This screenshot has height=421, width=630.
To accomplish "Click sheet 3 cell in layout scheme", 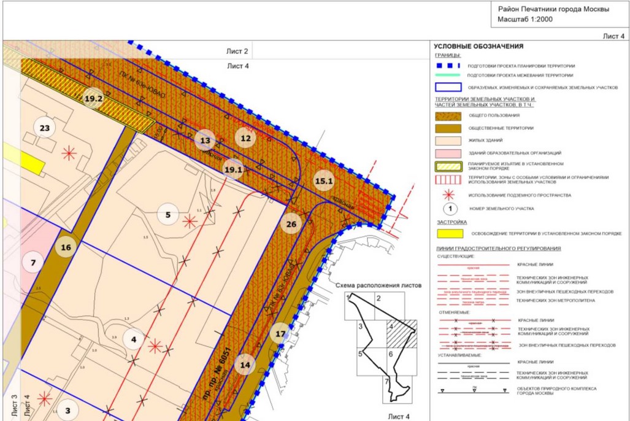I will pyautogui.click(x=372, y=334).
